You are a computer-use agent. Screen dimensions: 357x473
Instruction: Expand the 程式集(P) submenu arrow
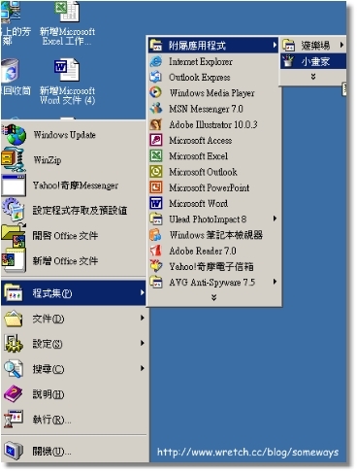click(142, 292)
